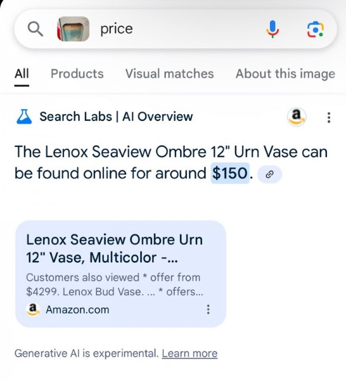This screenshot has width=346, height=382.
Task: Open the AI Overview three-dot menu
Action: pos(329,118)
